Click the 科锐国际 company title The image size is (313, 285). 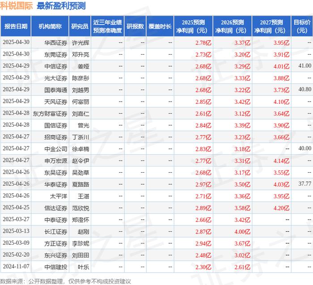(17, 6)
